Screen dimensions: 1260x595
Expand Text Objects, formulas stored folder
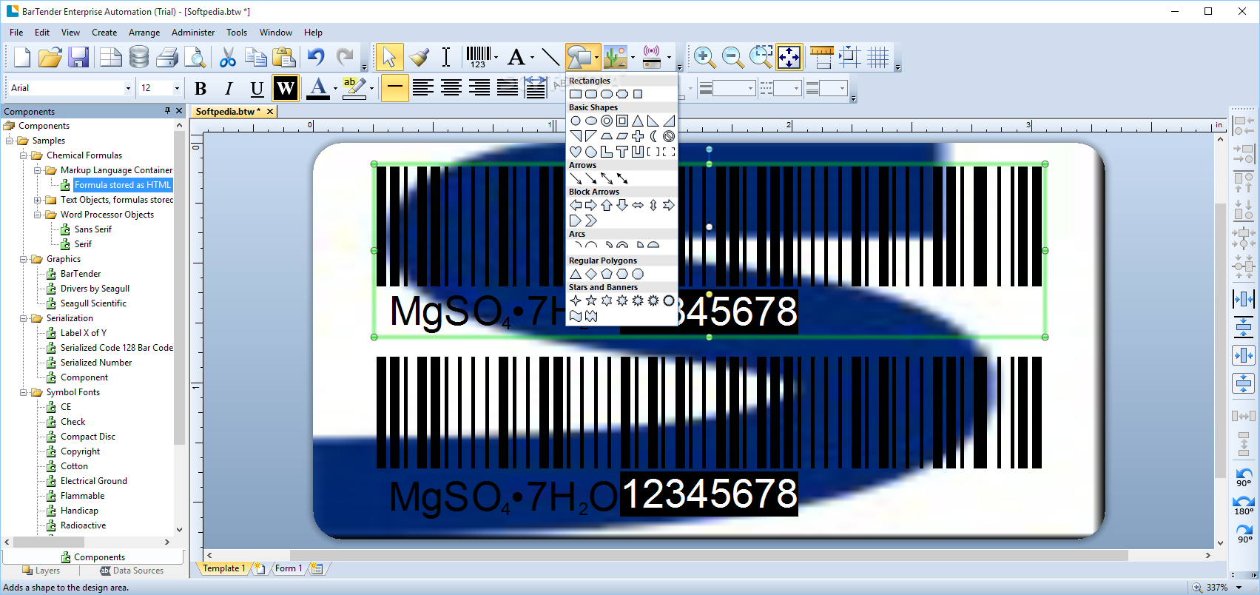click(38, 200)
